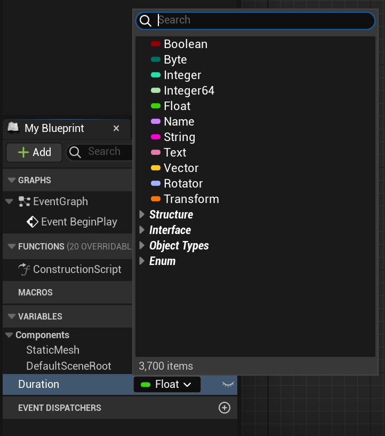Viewport: 385px width, 436px height.
Task: Click the My Blueprint book icon
Action: tap(13, 127)
